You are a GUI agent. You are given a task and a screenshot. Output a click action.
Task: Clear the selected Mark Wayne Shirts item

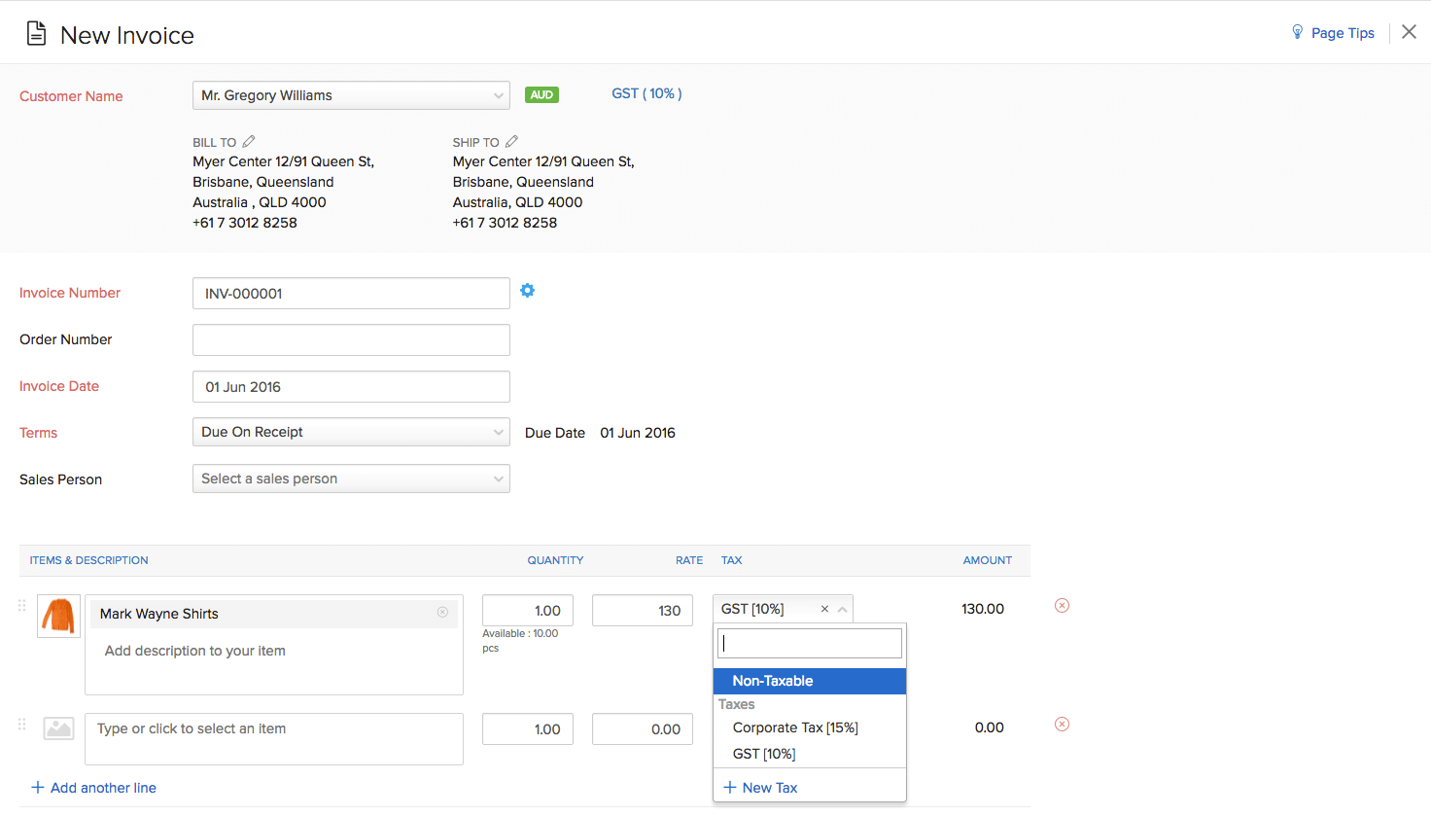point(442,612)
